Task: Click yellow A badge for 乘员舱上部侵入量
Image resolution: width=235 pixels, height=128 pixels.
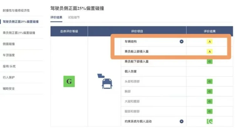Action: point(210,52)
